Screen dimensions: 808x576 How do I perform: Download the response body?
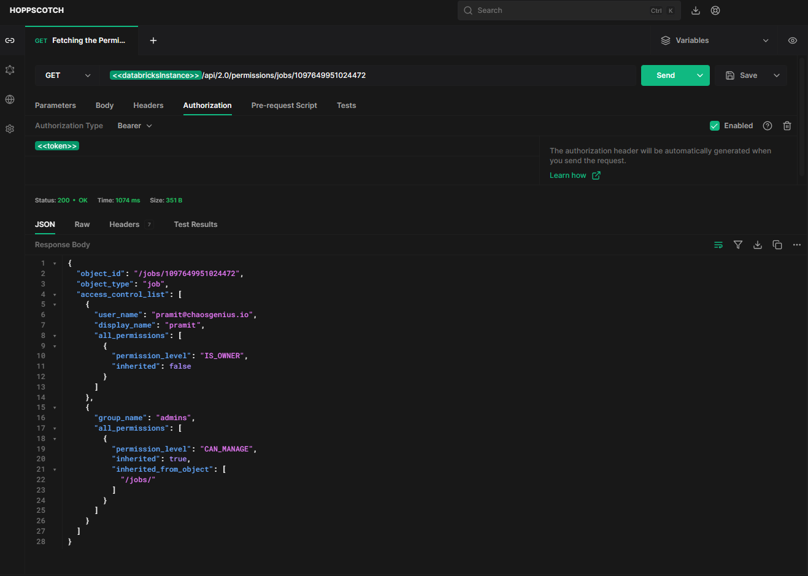point(758,244)
